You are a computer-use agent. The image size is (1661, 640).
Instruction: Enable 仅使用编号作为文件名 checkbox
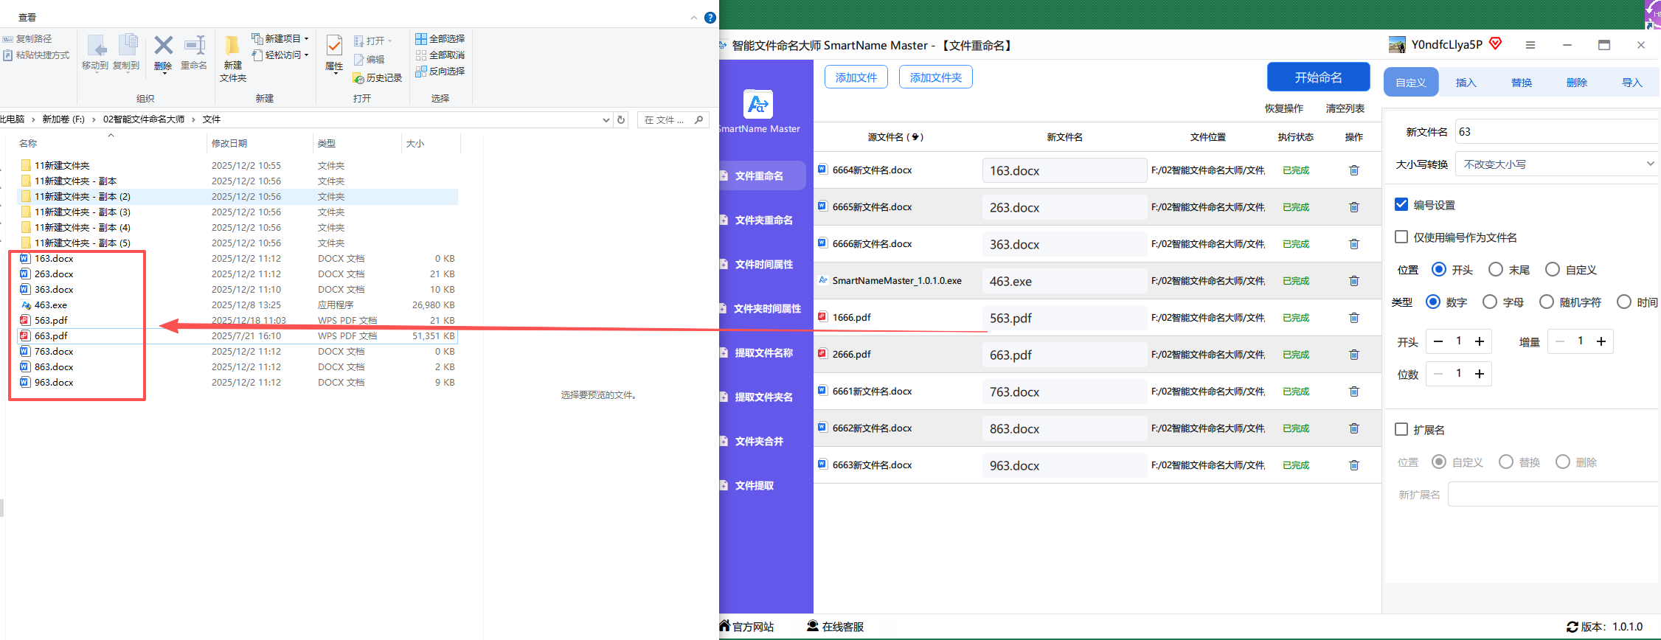click(x=1401, y=237)
